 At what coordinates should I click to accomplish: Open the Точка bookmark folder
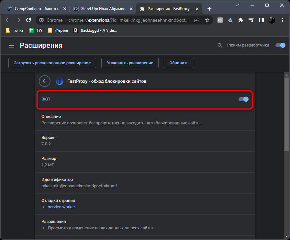(15, 30)
